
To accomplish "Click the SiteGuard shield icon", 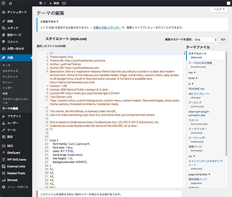I will click(x=4, y=153).
